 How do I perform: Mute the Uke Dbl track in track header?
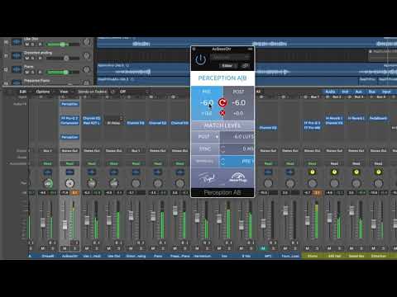tap(27, 45)
